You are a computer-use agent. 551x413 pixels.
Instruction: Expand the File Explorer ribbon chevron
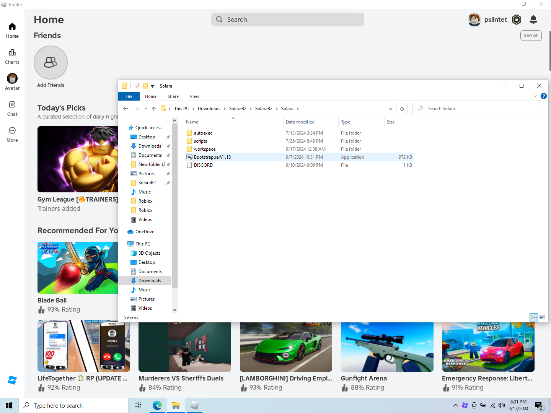(535, 96)
